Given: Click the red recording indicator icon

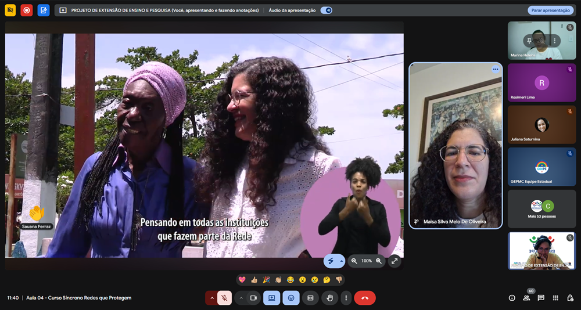Looking at the screenshot, I should (27, 10).
